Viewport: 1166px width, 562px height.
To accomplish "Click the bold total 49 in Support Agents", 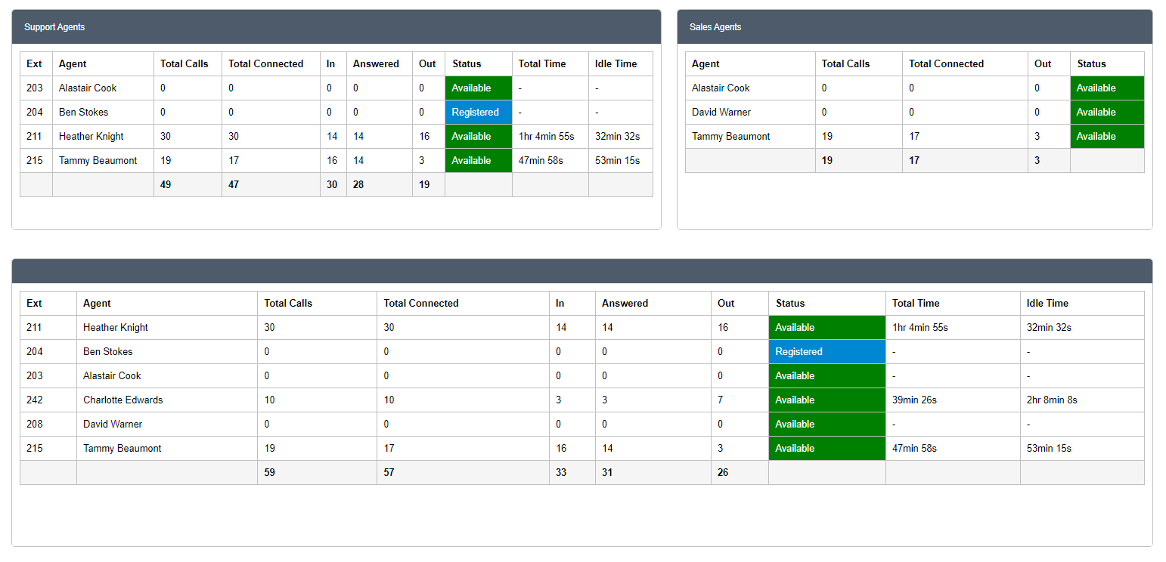I will 166,185.
